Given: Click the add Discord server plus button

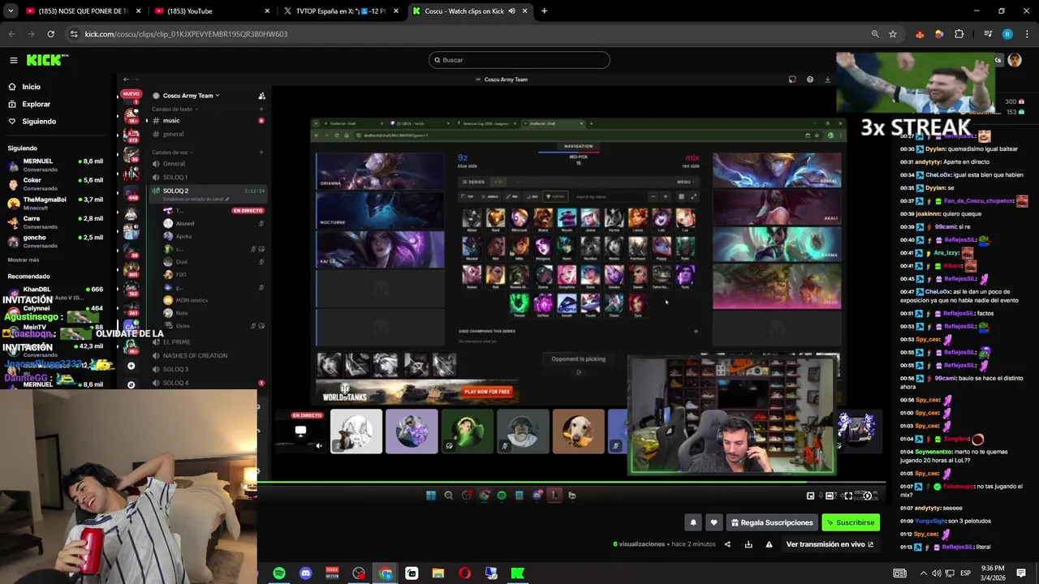Looking at the screenshot, I should pos(131,366).
